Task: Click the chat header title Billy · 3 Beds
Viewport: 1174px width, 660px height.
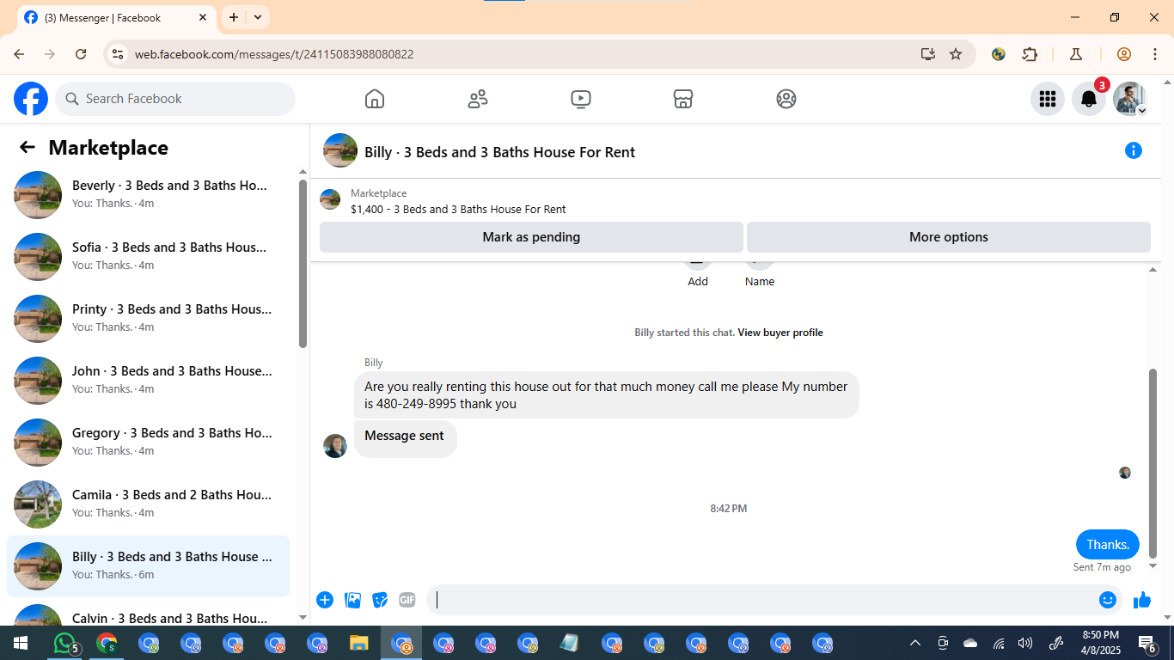Action: click(499, 152)
